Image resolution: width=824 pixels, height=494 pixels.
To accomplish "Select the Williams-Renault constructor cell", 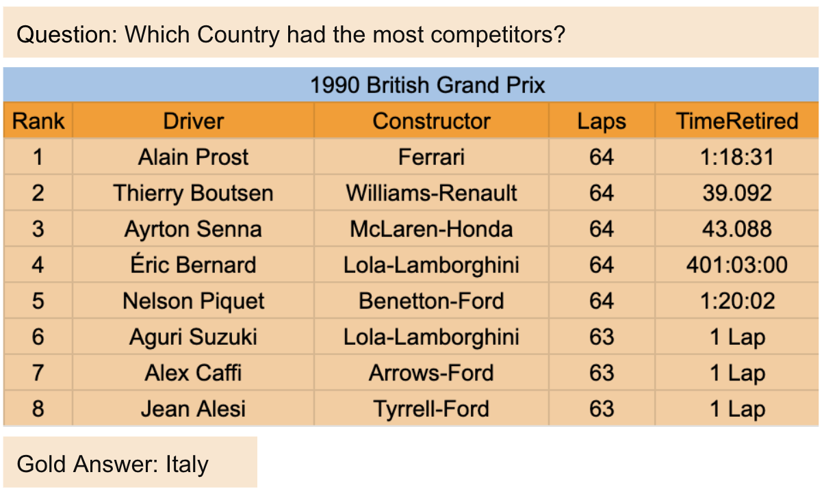I will (x=431, y=193).
